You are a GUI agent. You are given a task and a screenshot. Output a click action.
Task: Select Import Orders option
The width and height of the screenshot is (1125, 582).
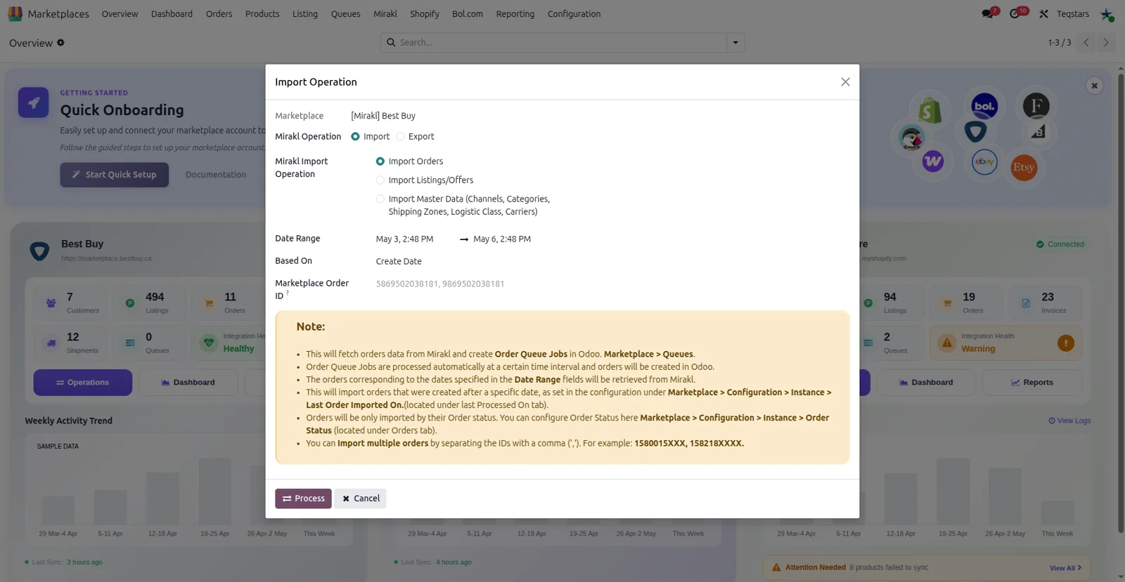380,161
